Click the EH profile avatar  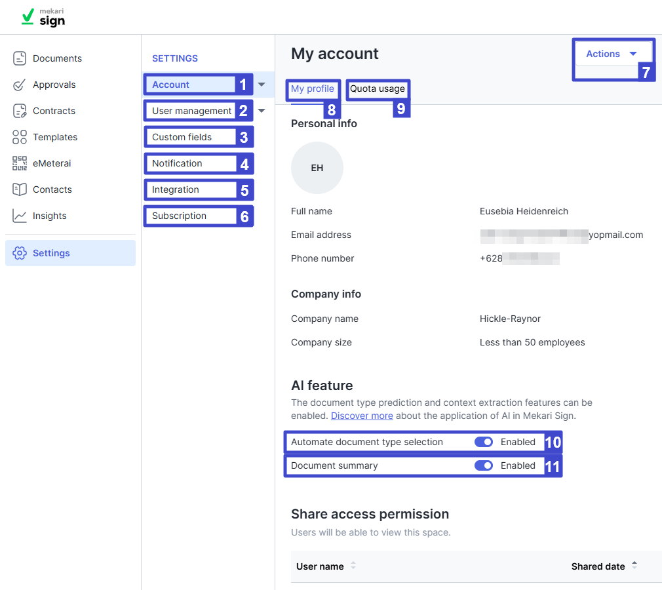(x=317, y=168)
